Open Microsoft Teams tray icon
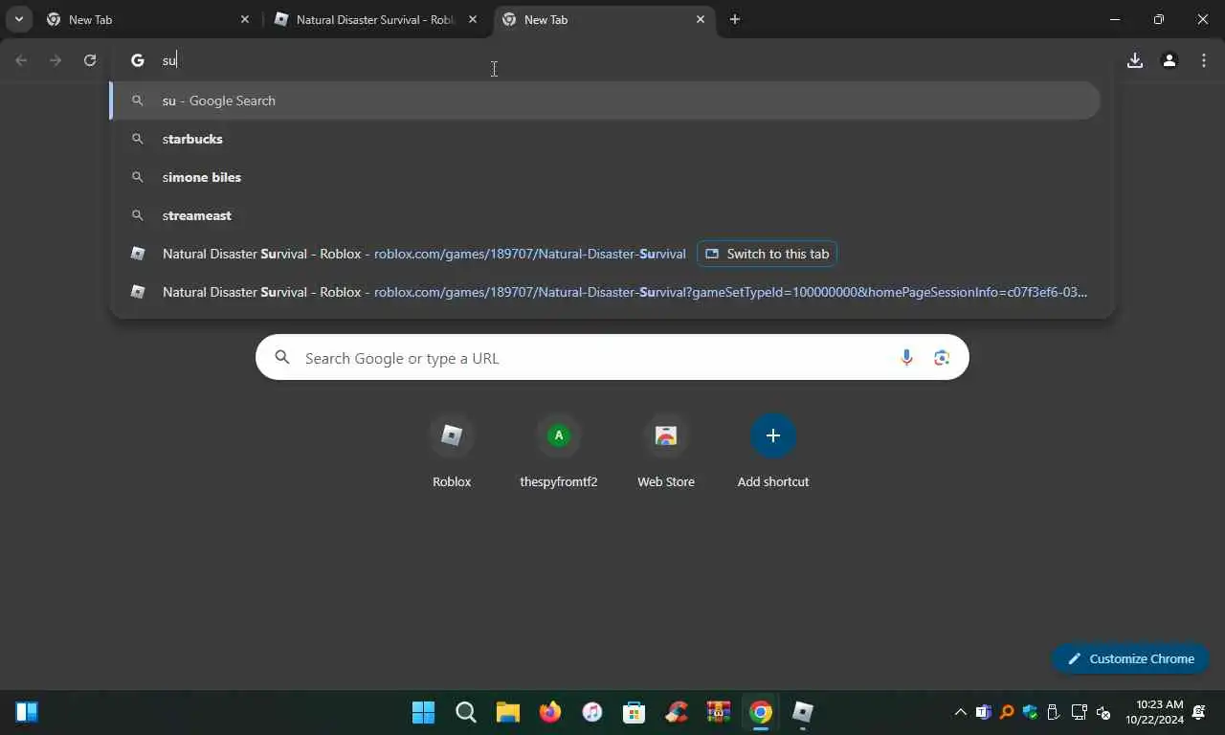 [983, 712]
